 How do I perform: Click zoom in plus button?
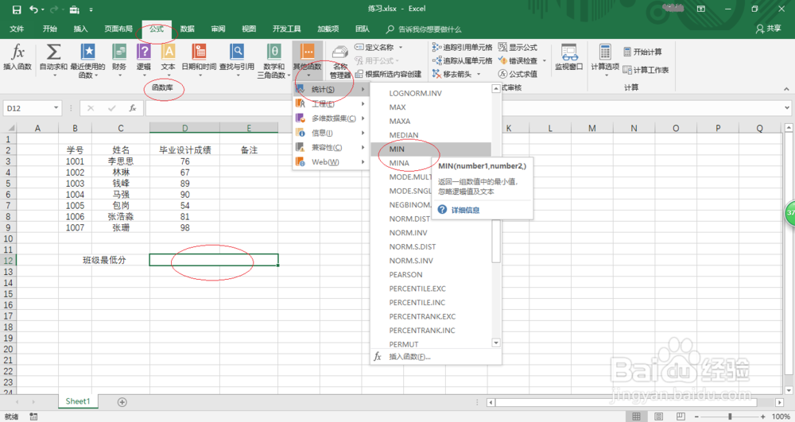[763, 416]
